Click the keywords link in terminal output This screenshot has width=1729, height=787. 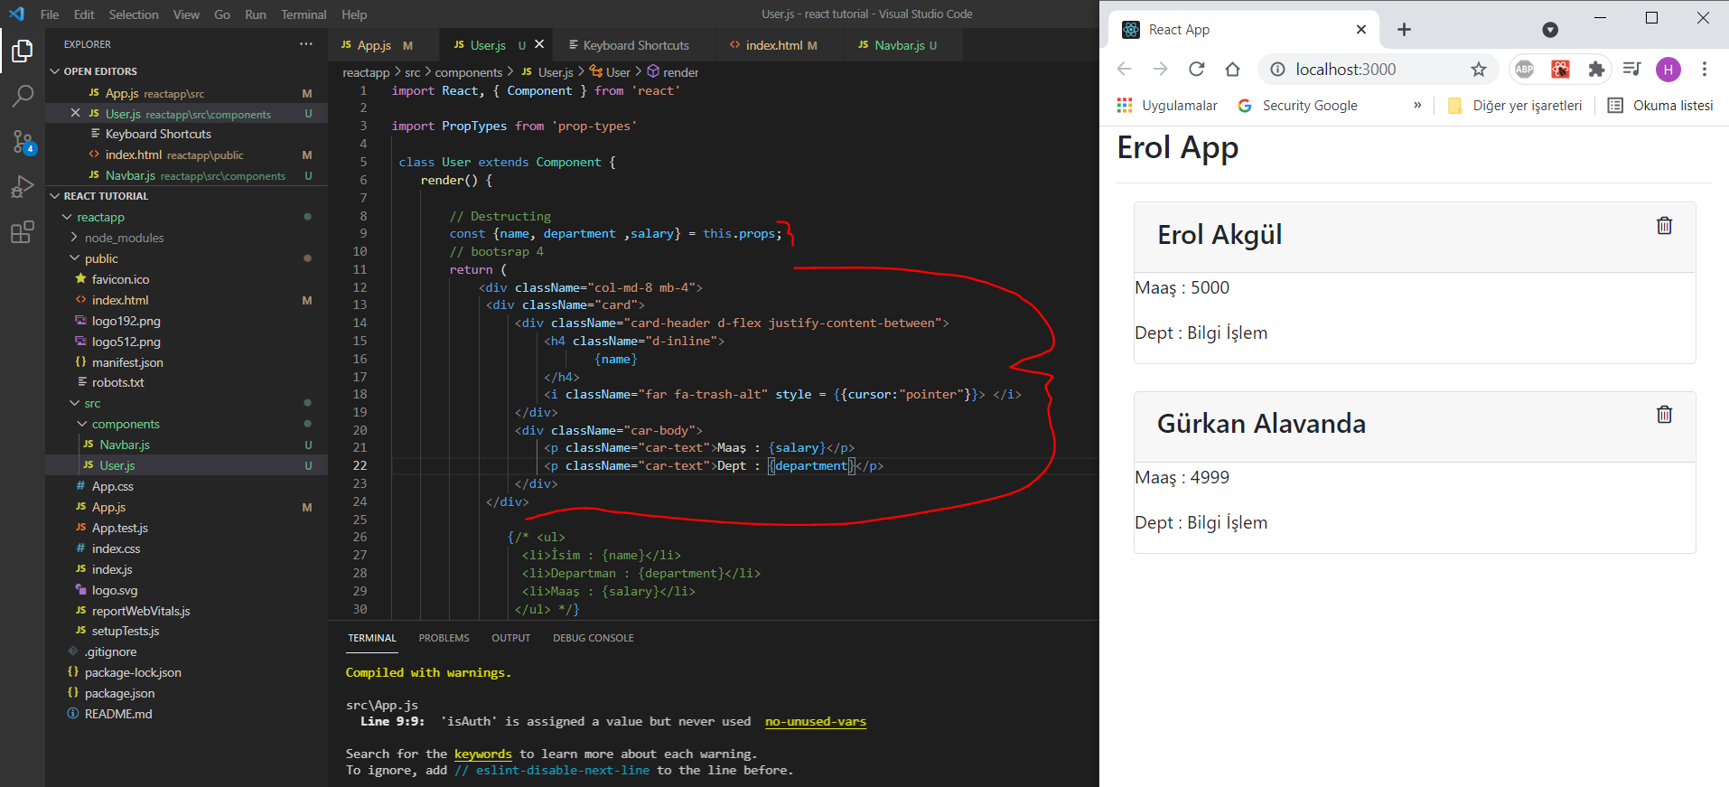click(x=482, y=754)
